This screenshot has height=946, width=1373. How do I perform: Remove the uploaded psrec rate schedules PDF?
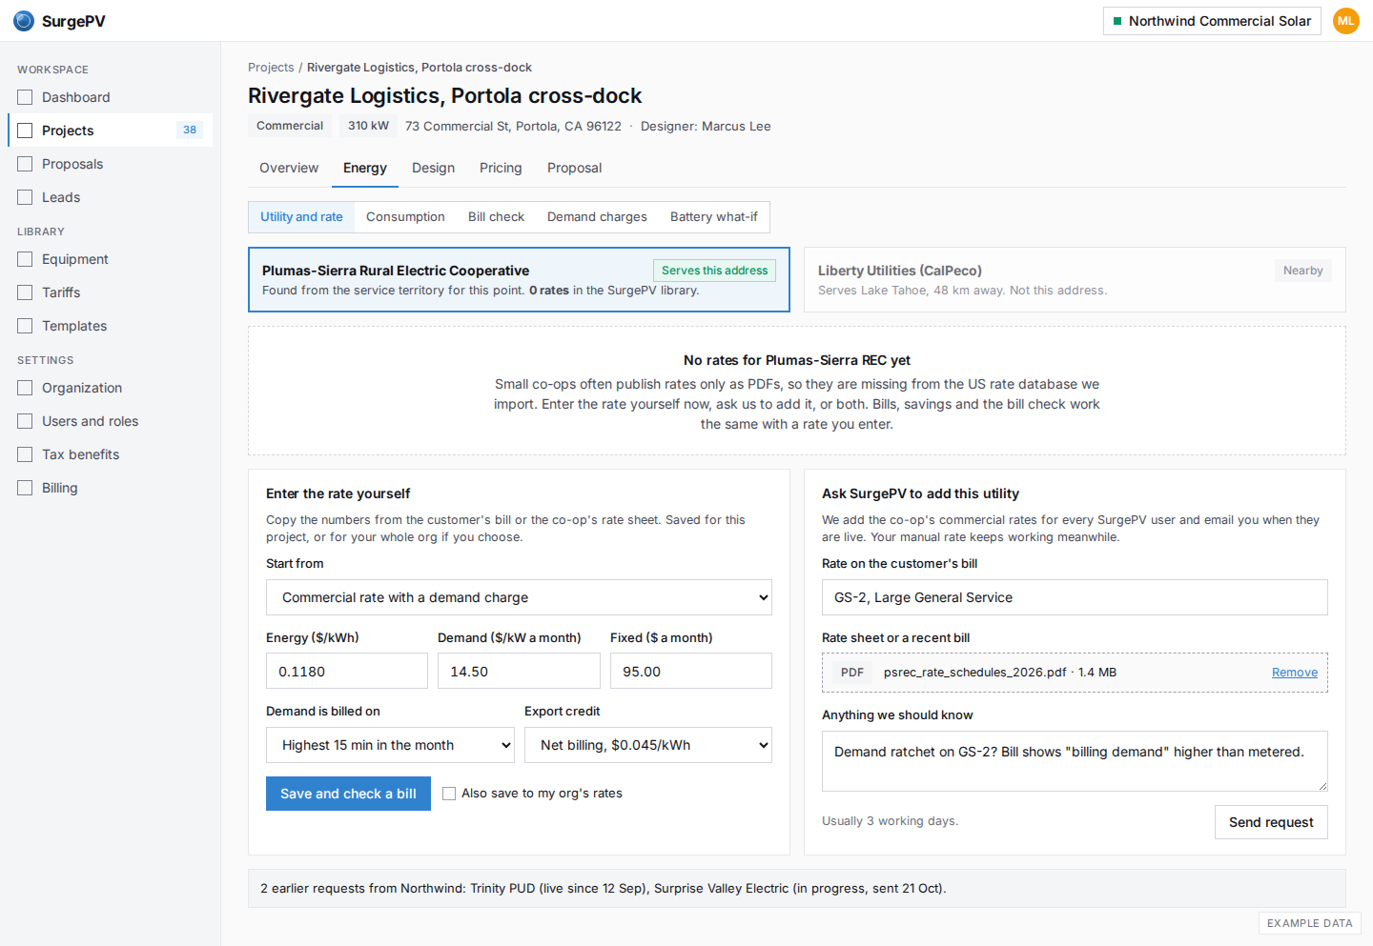(x=1295, y=673)
